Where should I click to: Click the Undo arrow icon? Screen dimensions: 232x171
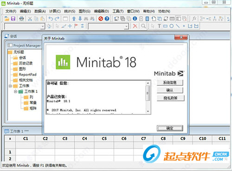click(x=51, y=19)
